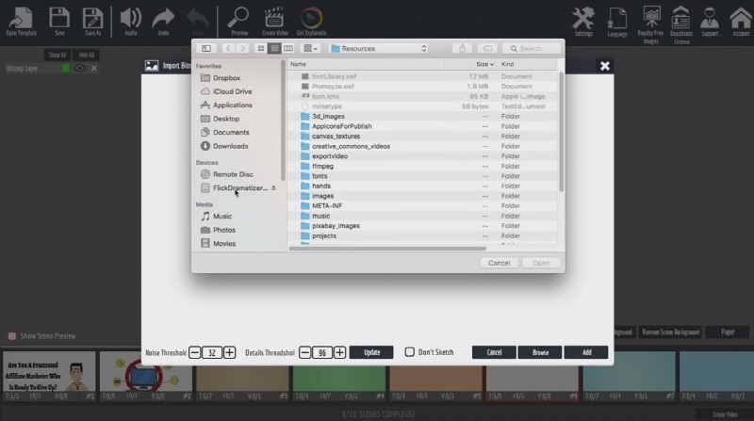Delete the Bitmap Layer with X
This screenshot has width=754, height=421.
point(93,68)
